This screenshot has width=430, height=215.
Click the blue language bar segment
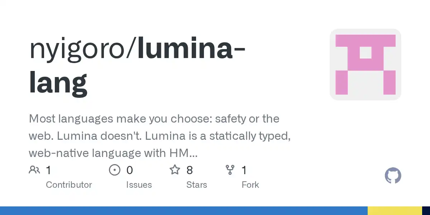click(x=183, y=211)
